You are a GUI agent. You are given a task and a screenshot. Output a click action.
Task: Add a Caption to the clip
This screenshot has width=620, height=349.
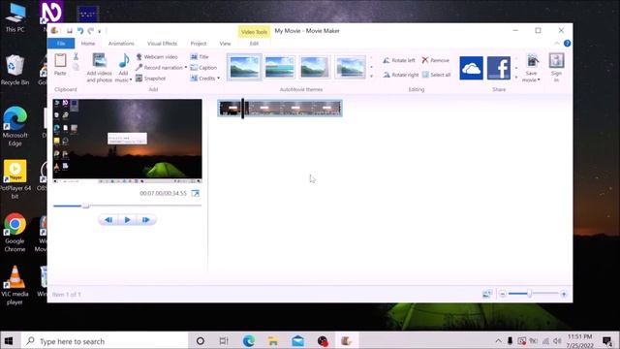(x=203, y=68)
